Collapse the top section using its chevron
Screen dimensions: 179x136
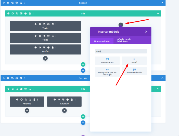click(162, 3)
